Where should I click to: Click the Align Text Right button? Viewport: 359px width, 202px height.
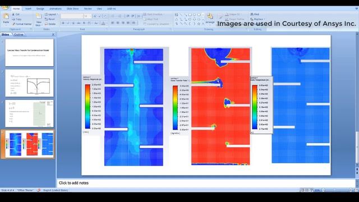[123, 23]
